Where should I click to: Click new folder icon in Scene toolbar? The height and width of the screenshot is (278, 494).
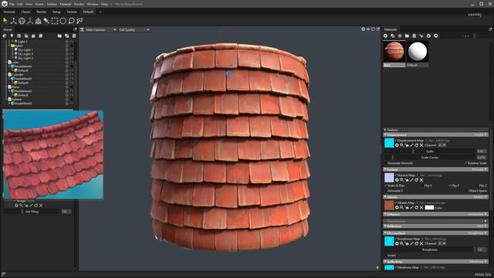[59, 36]
